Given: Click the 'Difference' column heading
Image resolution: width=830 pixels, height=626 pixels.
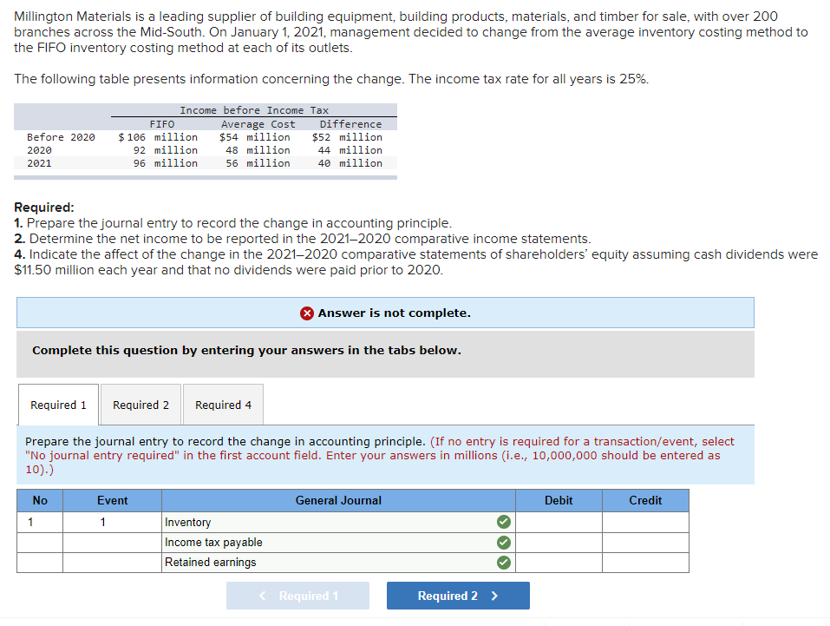Looking at the screenshot, I should [350, 124].
